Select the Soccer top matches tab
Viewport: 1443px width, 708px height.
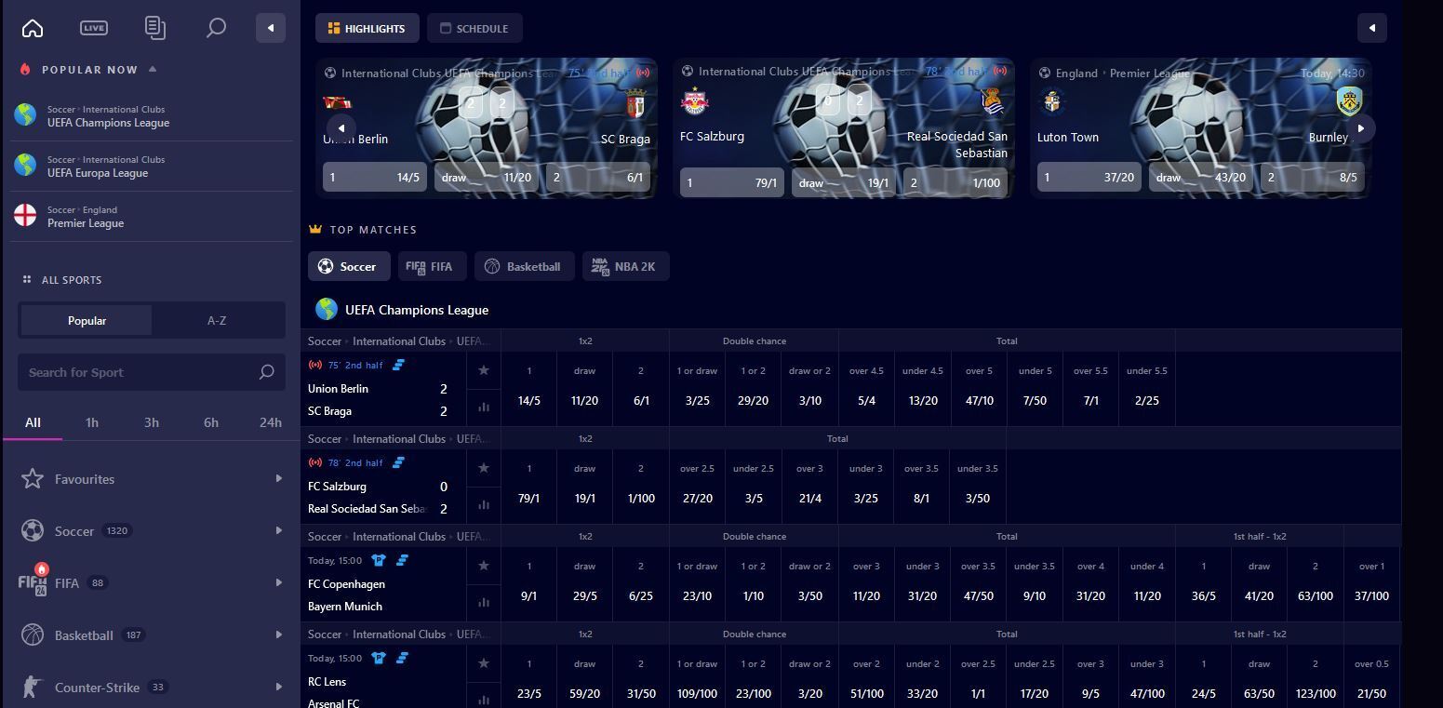tap(349, 266)
